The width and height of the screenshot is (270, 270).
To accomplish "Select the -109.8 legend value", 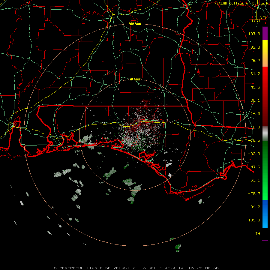I will pos(253,220).
